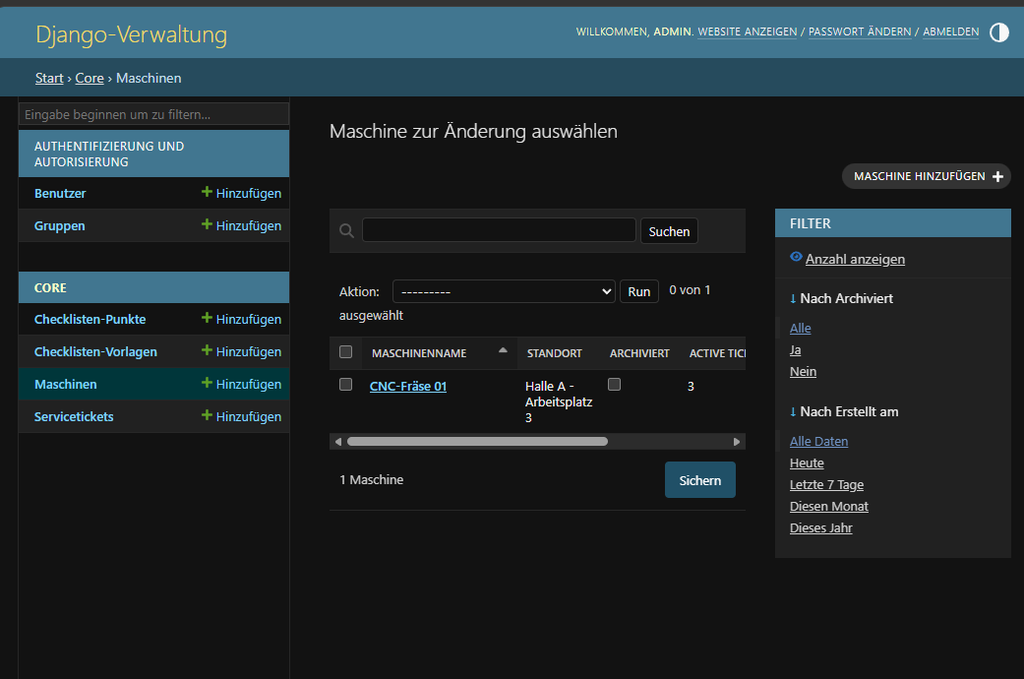The width and height of the screenshot is (1024, 679).
Task: Click the eye icon beside Anzahl anzeigen
Action: coord(796,257)
